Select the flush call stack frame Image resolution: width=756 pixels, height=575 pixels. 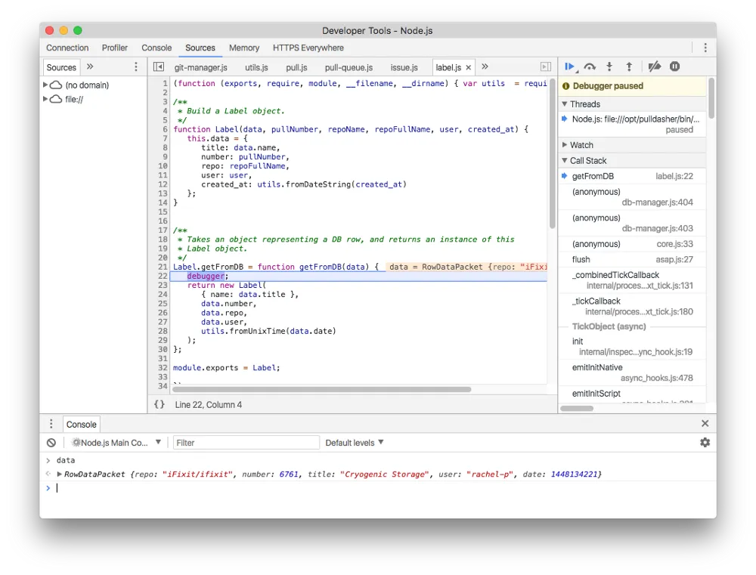(632, 259)
